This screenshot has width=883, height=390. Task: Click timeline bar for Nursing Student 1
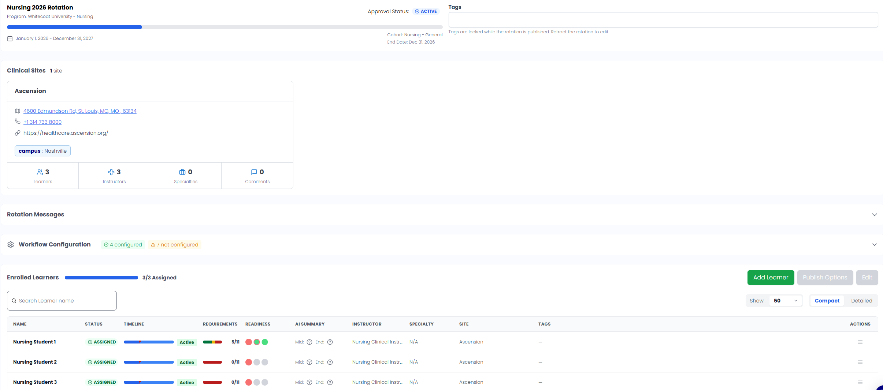[149, 342]
